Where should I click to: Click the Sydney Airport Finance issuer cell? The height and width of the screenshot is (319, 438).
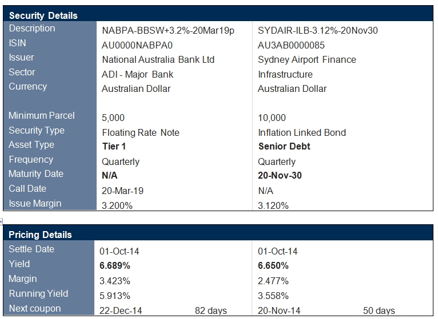coord(306,60)
